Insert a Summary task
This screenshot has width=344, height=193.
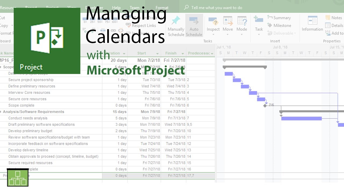tap(279, 18)
